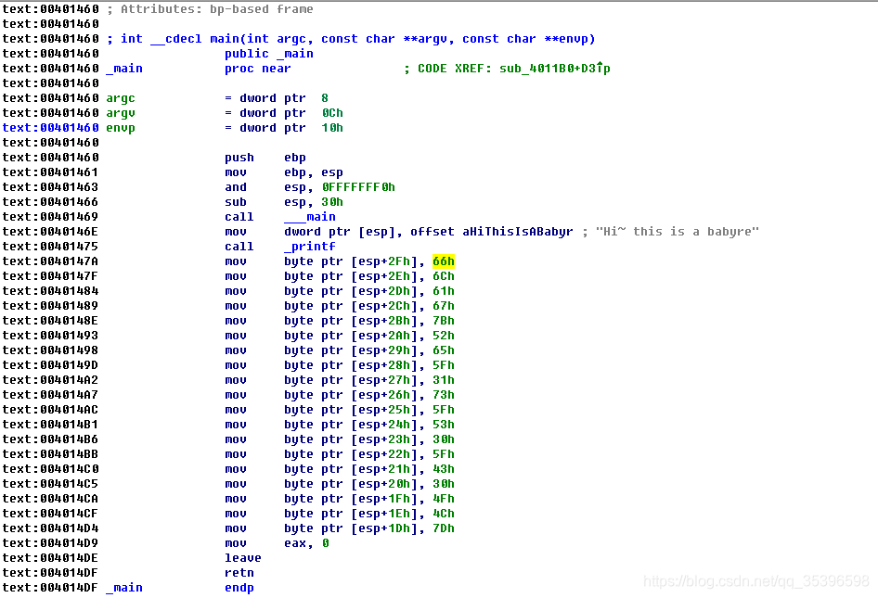Click the "Hi~ this is a babyre" string comment
The image size is (878, 598).
pos(677,232)
